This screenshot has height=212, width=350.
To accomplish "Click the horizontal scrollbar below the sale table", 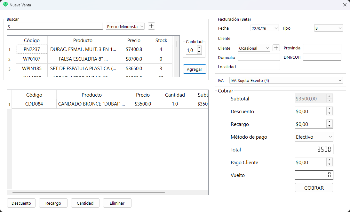I will tap(88, 192).
